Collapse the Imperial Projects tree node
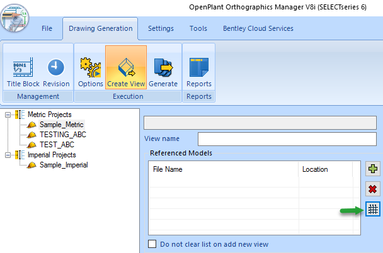This screenshot has height=253, width=383. point(8,155)
